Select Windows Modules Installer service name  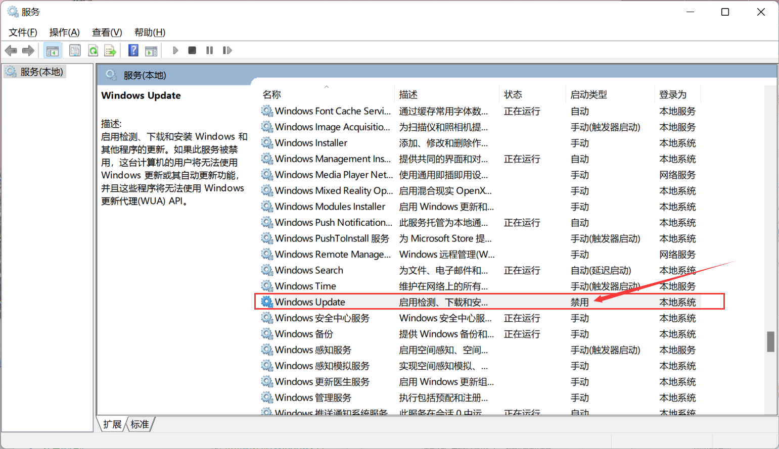(x=330, y=207)
